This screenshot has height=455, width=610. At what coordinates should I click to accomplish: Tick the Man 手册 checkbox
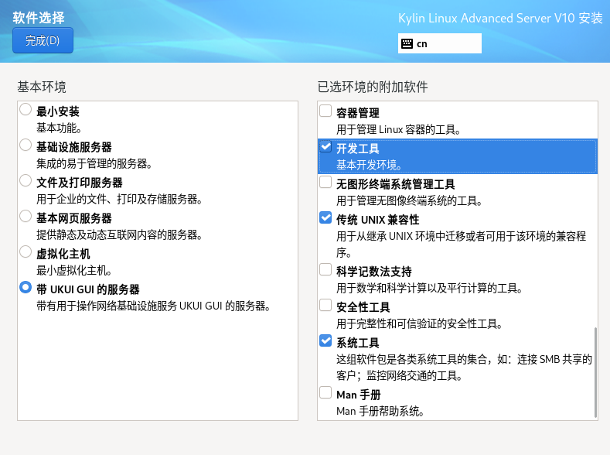tap(325, 392)
